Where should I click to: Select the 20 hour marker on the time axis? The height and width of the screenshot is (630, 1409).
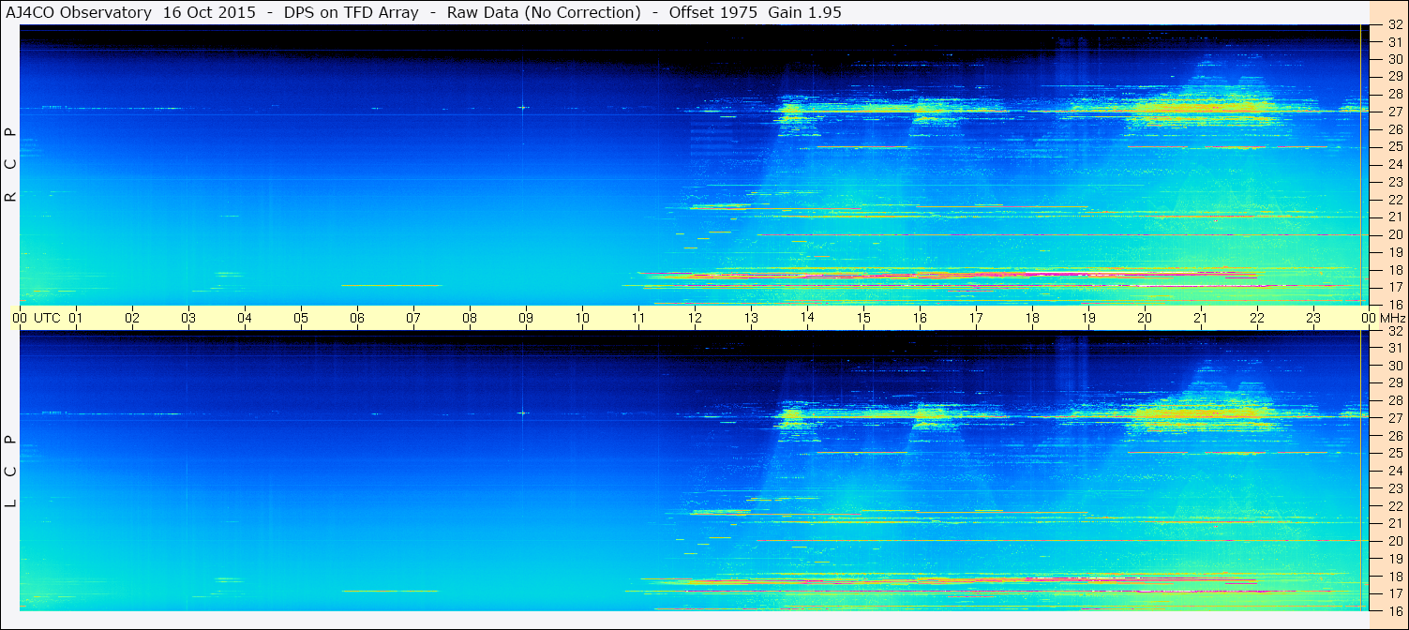[x=1145, y=318]
